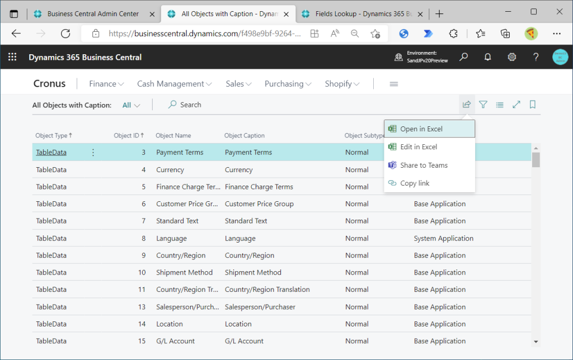This screenshot has width=573, height=360.
Task: Show more navigation menu hamburger icon
Action: point(393,84)
